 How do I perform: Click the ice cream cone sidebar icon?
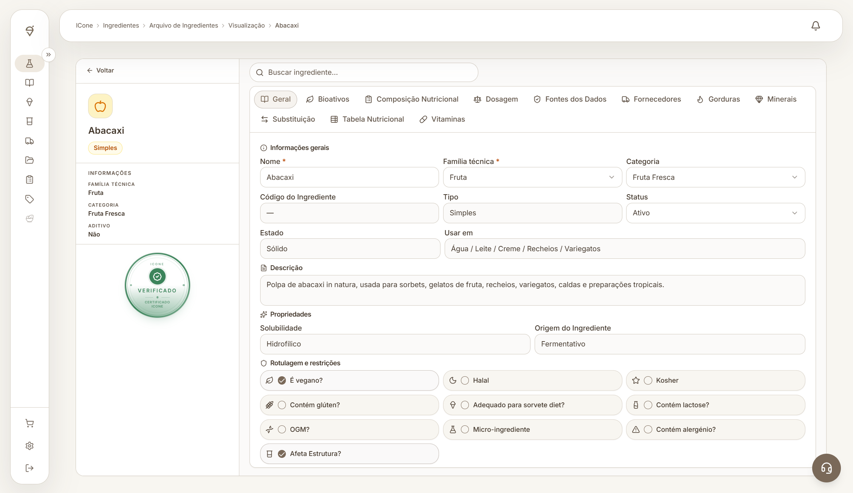pyautogui.click(x=29, y=102)
